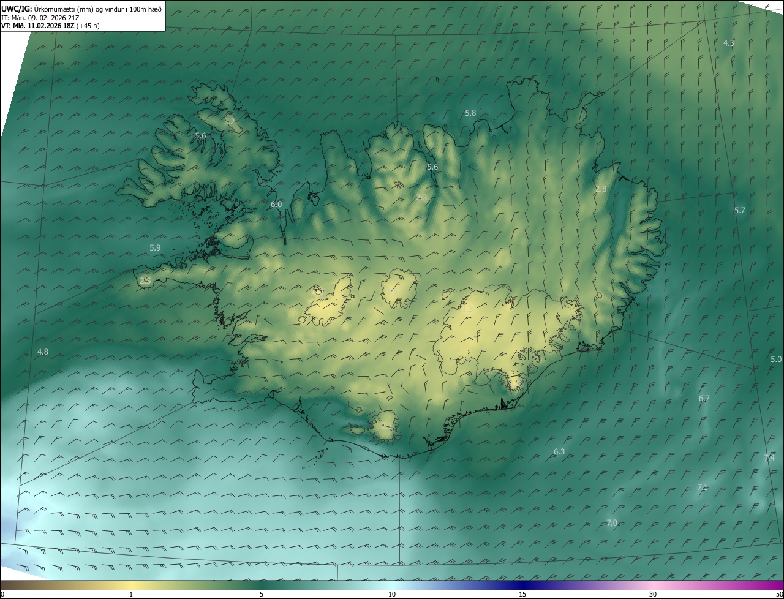Click the map value 5.7
The width and height of the screenshot is (784, 599).
coord(740,211)
